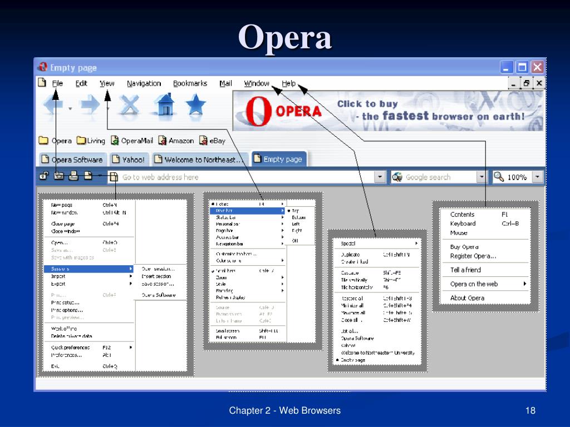Open the Mail menu
This screenshot has width=570, height=427.
coord(225,83)
